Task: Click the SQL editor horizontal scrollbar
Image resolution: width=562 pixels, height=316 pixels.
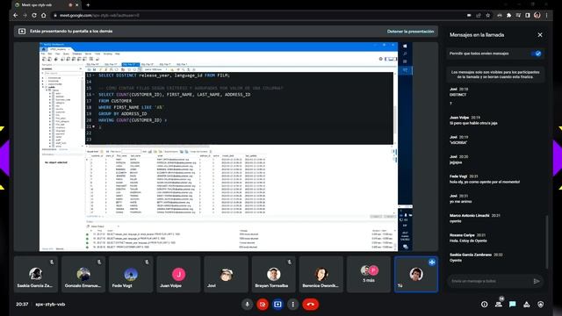Action: coord(148,147)
